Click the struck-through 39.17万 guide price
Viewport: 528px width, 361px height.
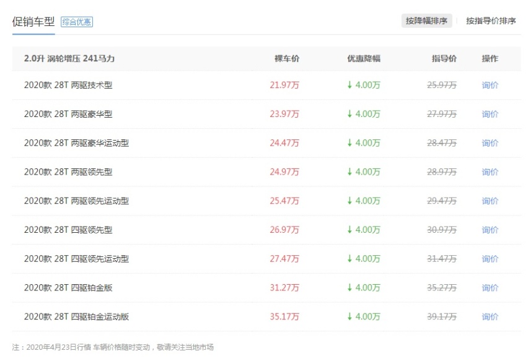(x=442, y=316)
